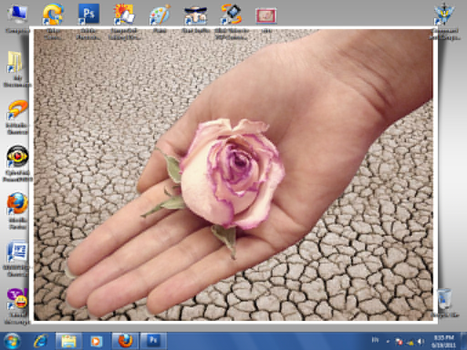Open CyberLink PowerDVD desktop shortcut
This screenshot has height=350, width=467.
tap(18, 158)
